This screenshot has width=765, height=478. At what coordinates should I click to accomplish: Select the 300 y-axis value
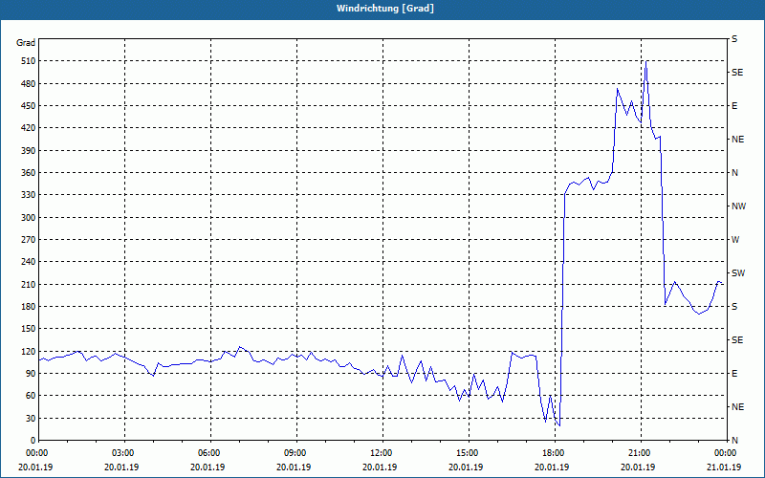[x=28, y=218]
